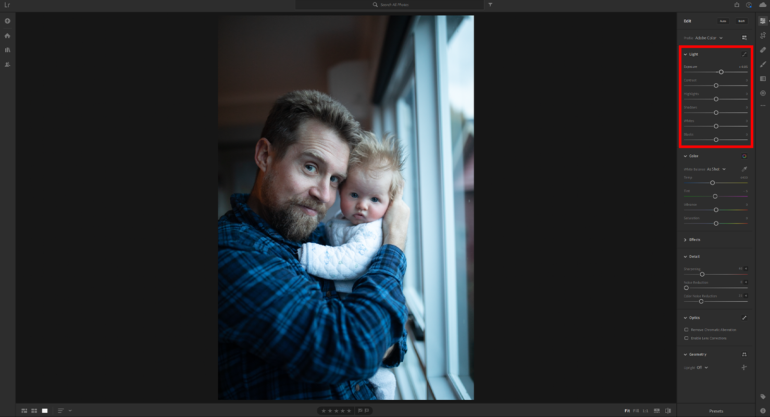
Task: Enable Lens Corrections
Action: click(x=687, y=338)
